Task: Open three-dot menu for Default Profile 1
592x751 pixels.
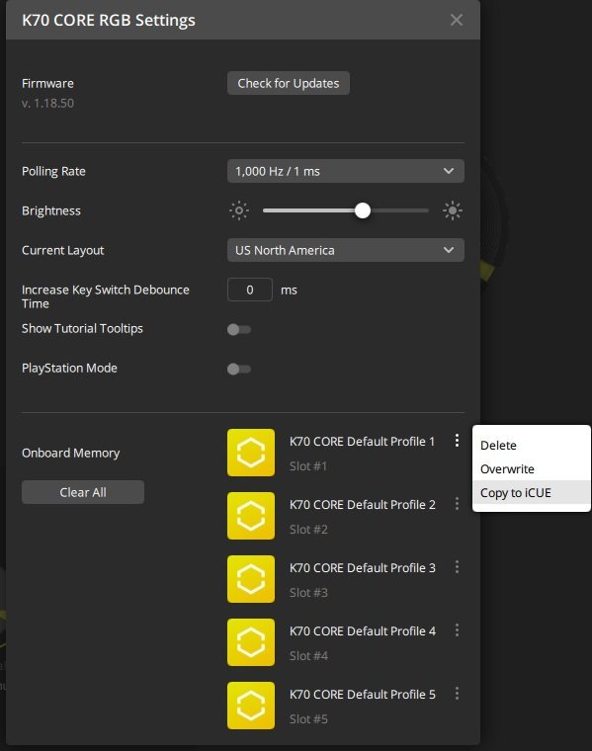Action: click(x=457, y=441)
